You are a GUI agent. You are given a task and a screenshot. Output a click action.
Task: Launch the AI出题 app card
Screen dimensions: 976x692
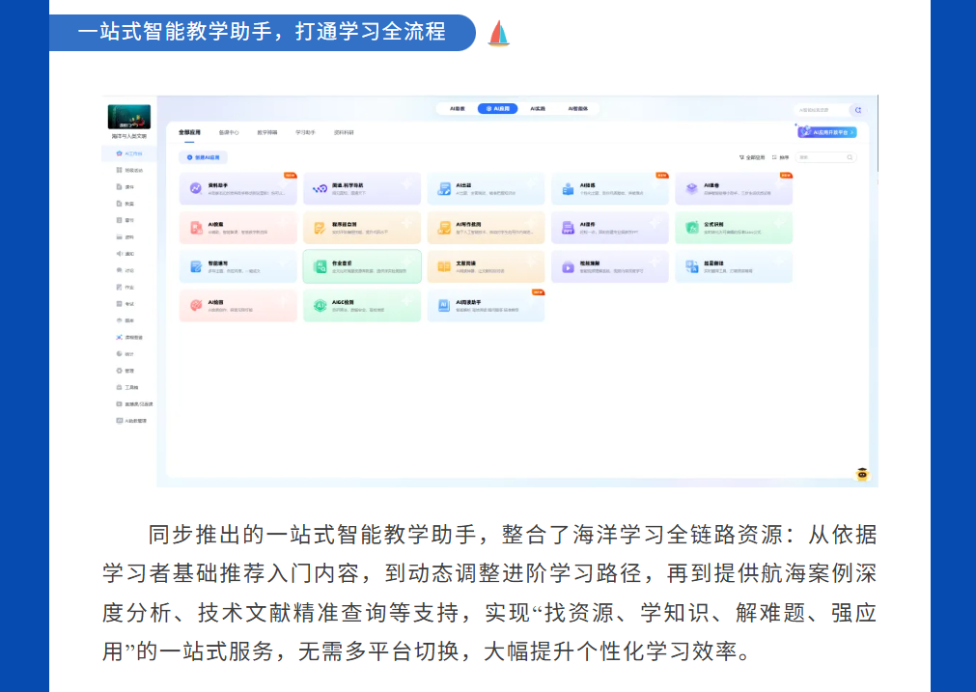(x=486, y=188)
